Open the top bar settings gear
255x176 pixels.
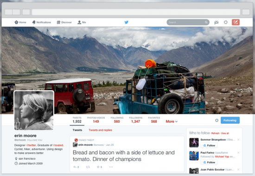point(226,22)
